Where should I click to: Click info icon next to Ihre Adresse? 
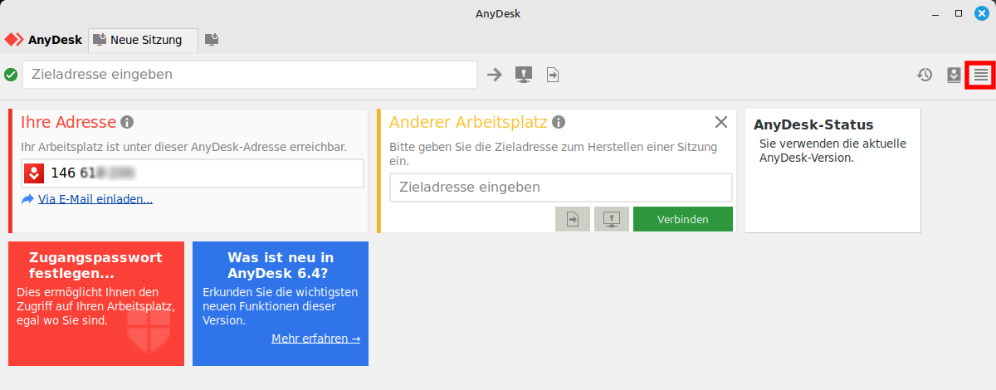point(127,122)
